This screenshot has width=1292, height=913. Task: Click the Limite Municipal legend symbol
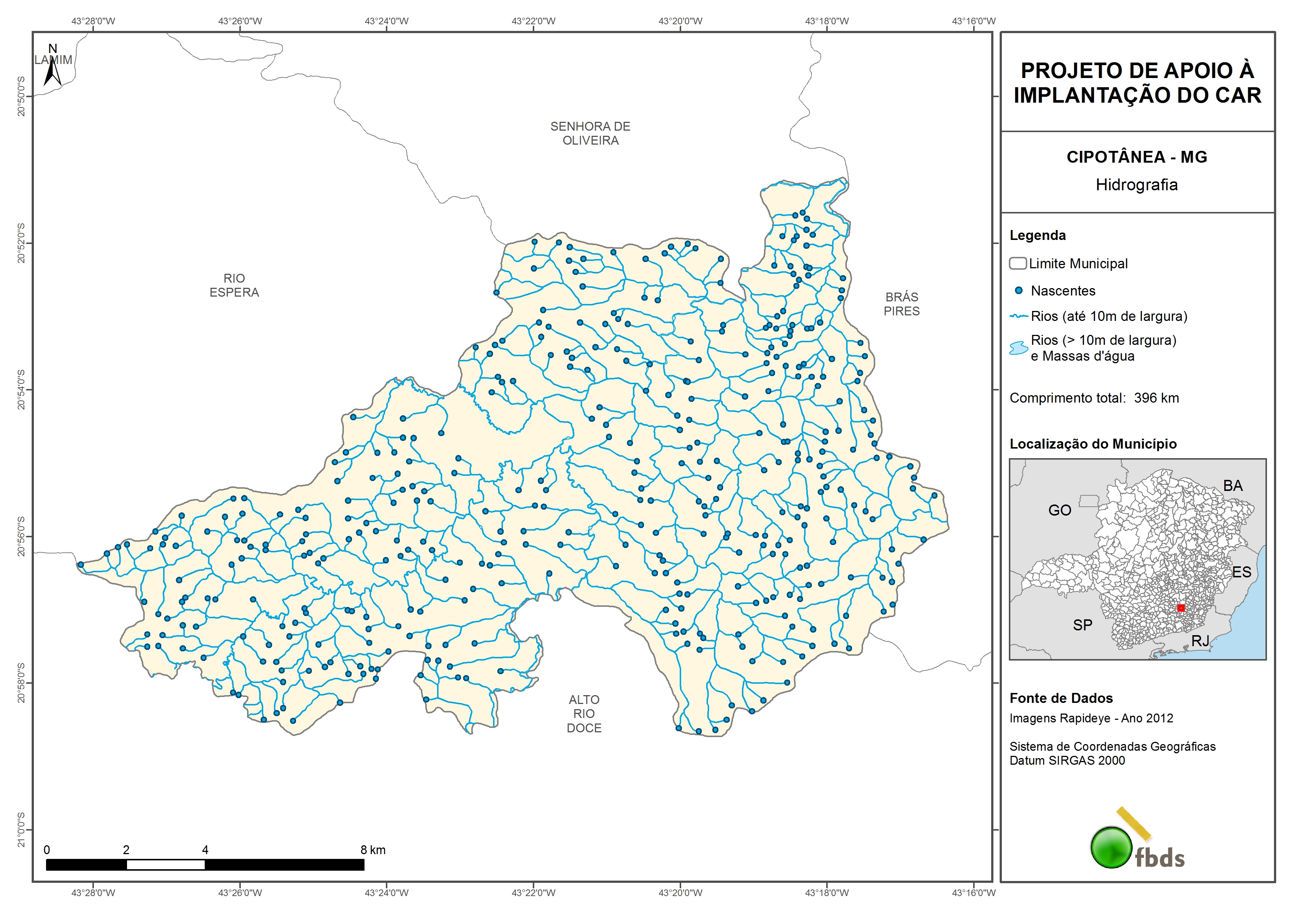coord(1017,263)
